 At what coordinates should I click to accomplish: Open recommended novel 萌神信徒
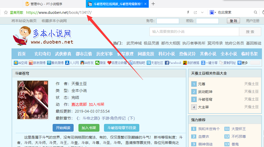click(205, 144)
